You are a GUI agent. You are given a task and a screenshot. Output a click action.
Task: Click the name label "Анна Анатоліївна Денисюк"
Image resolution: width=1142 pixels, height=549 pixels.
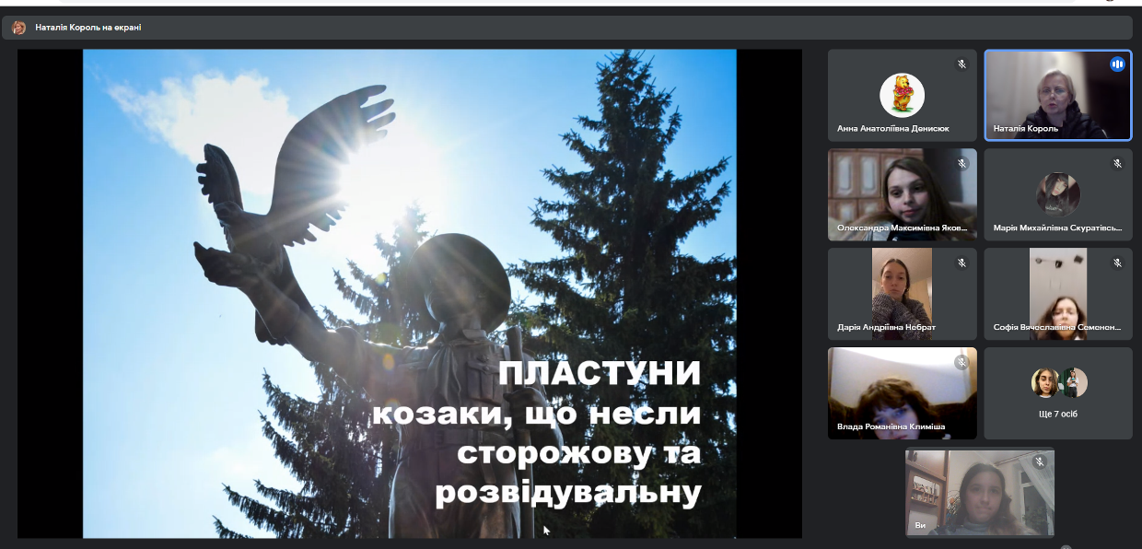tap(892, 129)
